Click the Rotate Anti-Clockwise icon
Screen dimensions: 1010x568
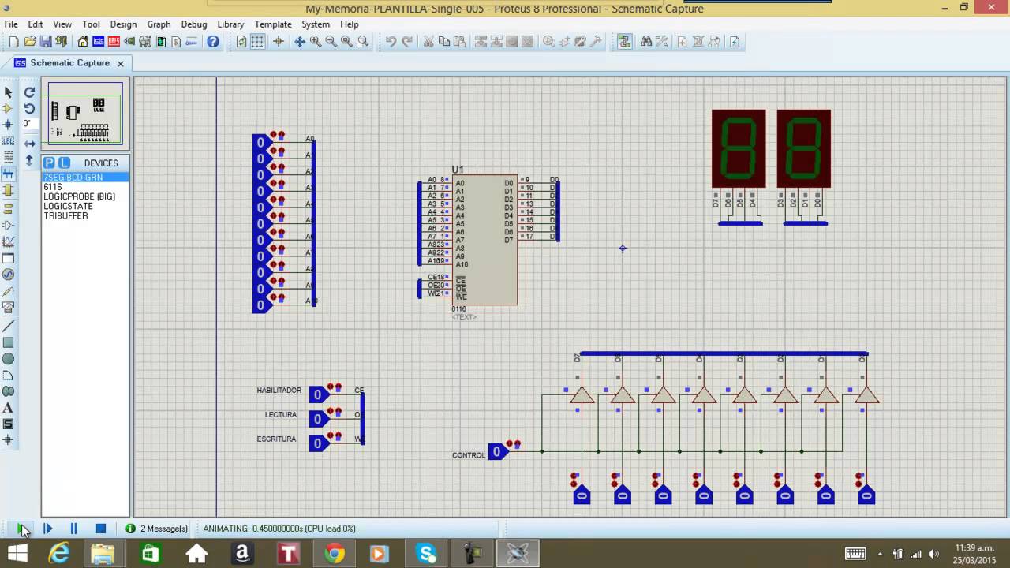29,108
